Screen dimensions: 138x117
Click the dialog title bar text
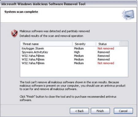(43, 4)
